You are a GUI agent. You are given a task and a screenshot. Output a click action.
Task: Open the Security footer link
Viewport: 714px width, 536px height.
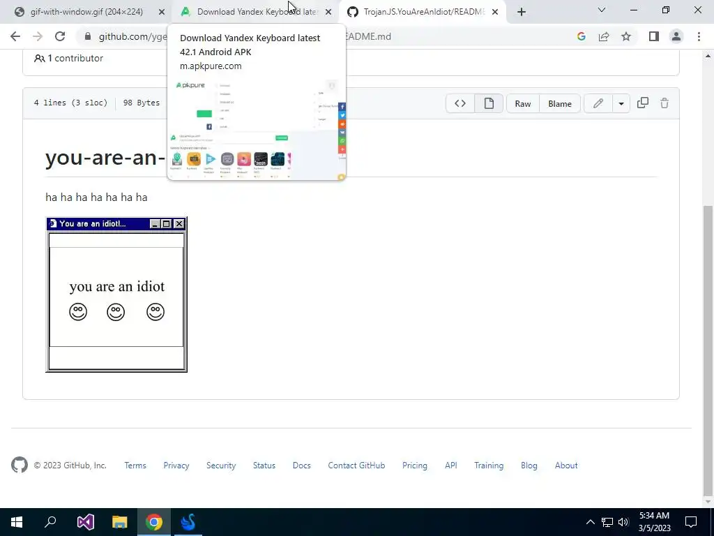(x=221, y=466)
